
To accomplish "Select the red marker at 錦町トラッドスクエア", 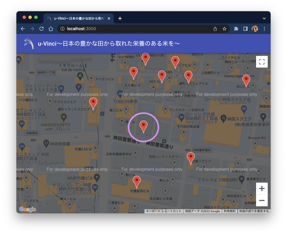I will pyautogui.click(x=93, y=104).
